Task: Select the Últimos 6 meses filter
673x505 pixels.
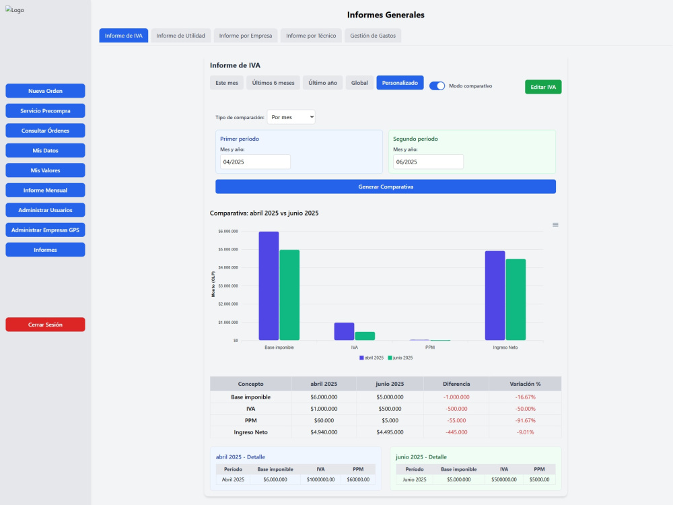Action: (273, 82)
